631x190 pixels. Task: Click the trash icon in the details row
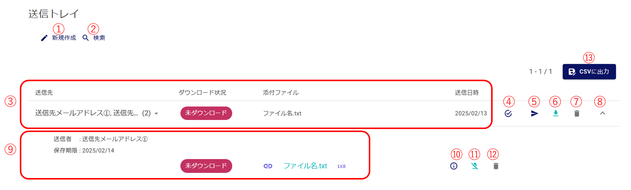coord(496,166)
